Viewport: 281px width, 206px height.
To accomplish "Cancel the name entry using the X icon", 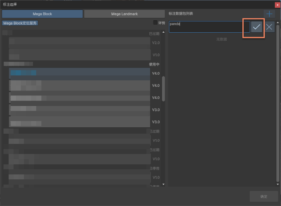I will coord(269,27).
